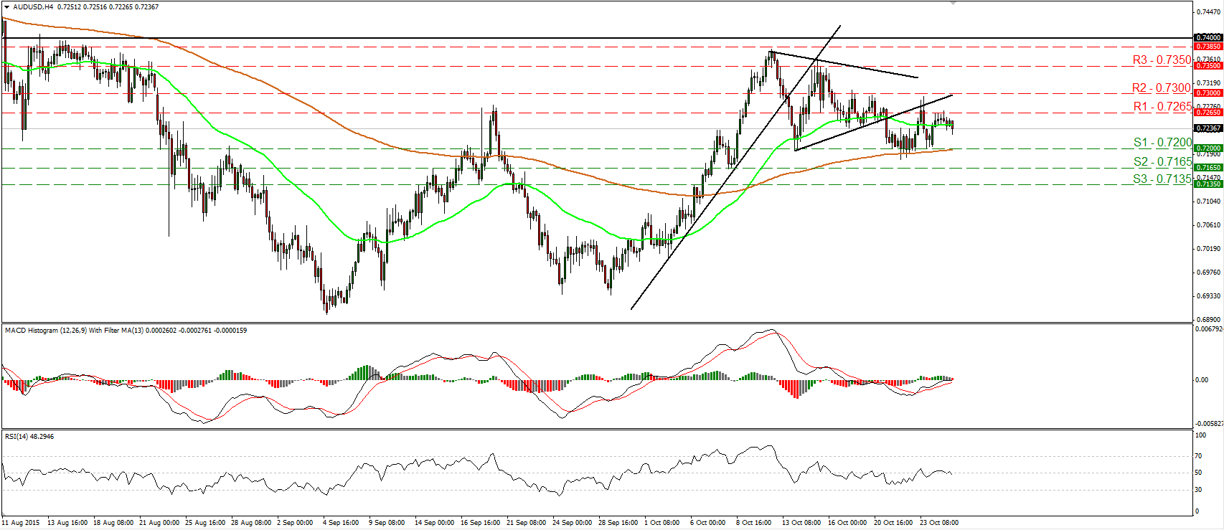Select the S3 - 0.7135 support label

[x=1162, y=179]
